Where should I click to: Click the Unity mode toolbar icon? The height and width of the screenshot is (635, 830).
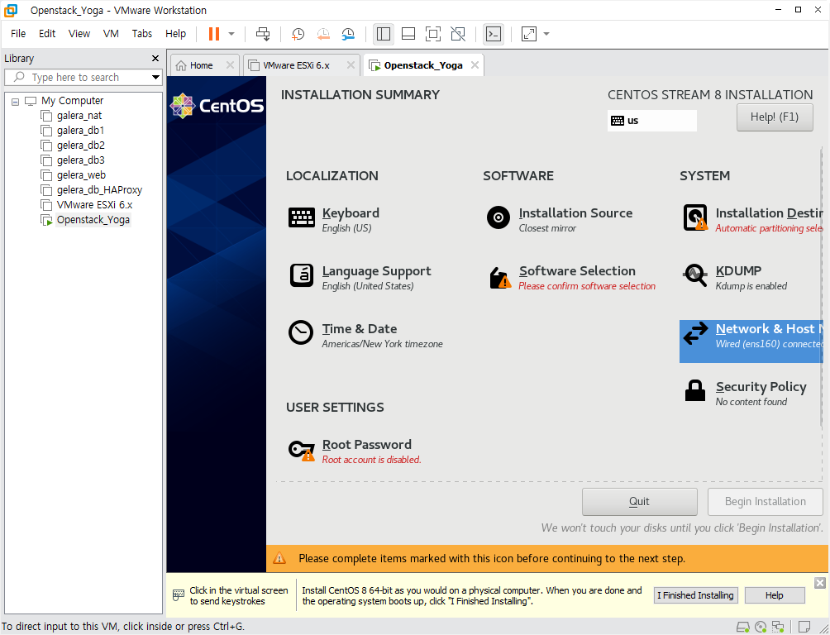coord(458,34)
